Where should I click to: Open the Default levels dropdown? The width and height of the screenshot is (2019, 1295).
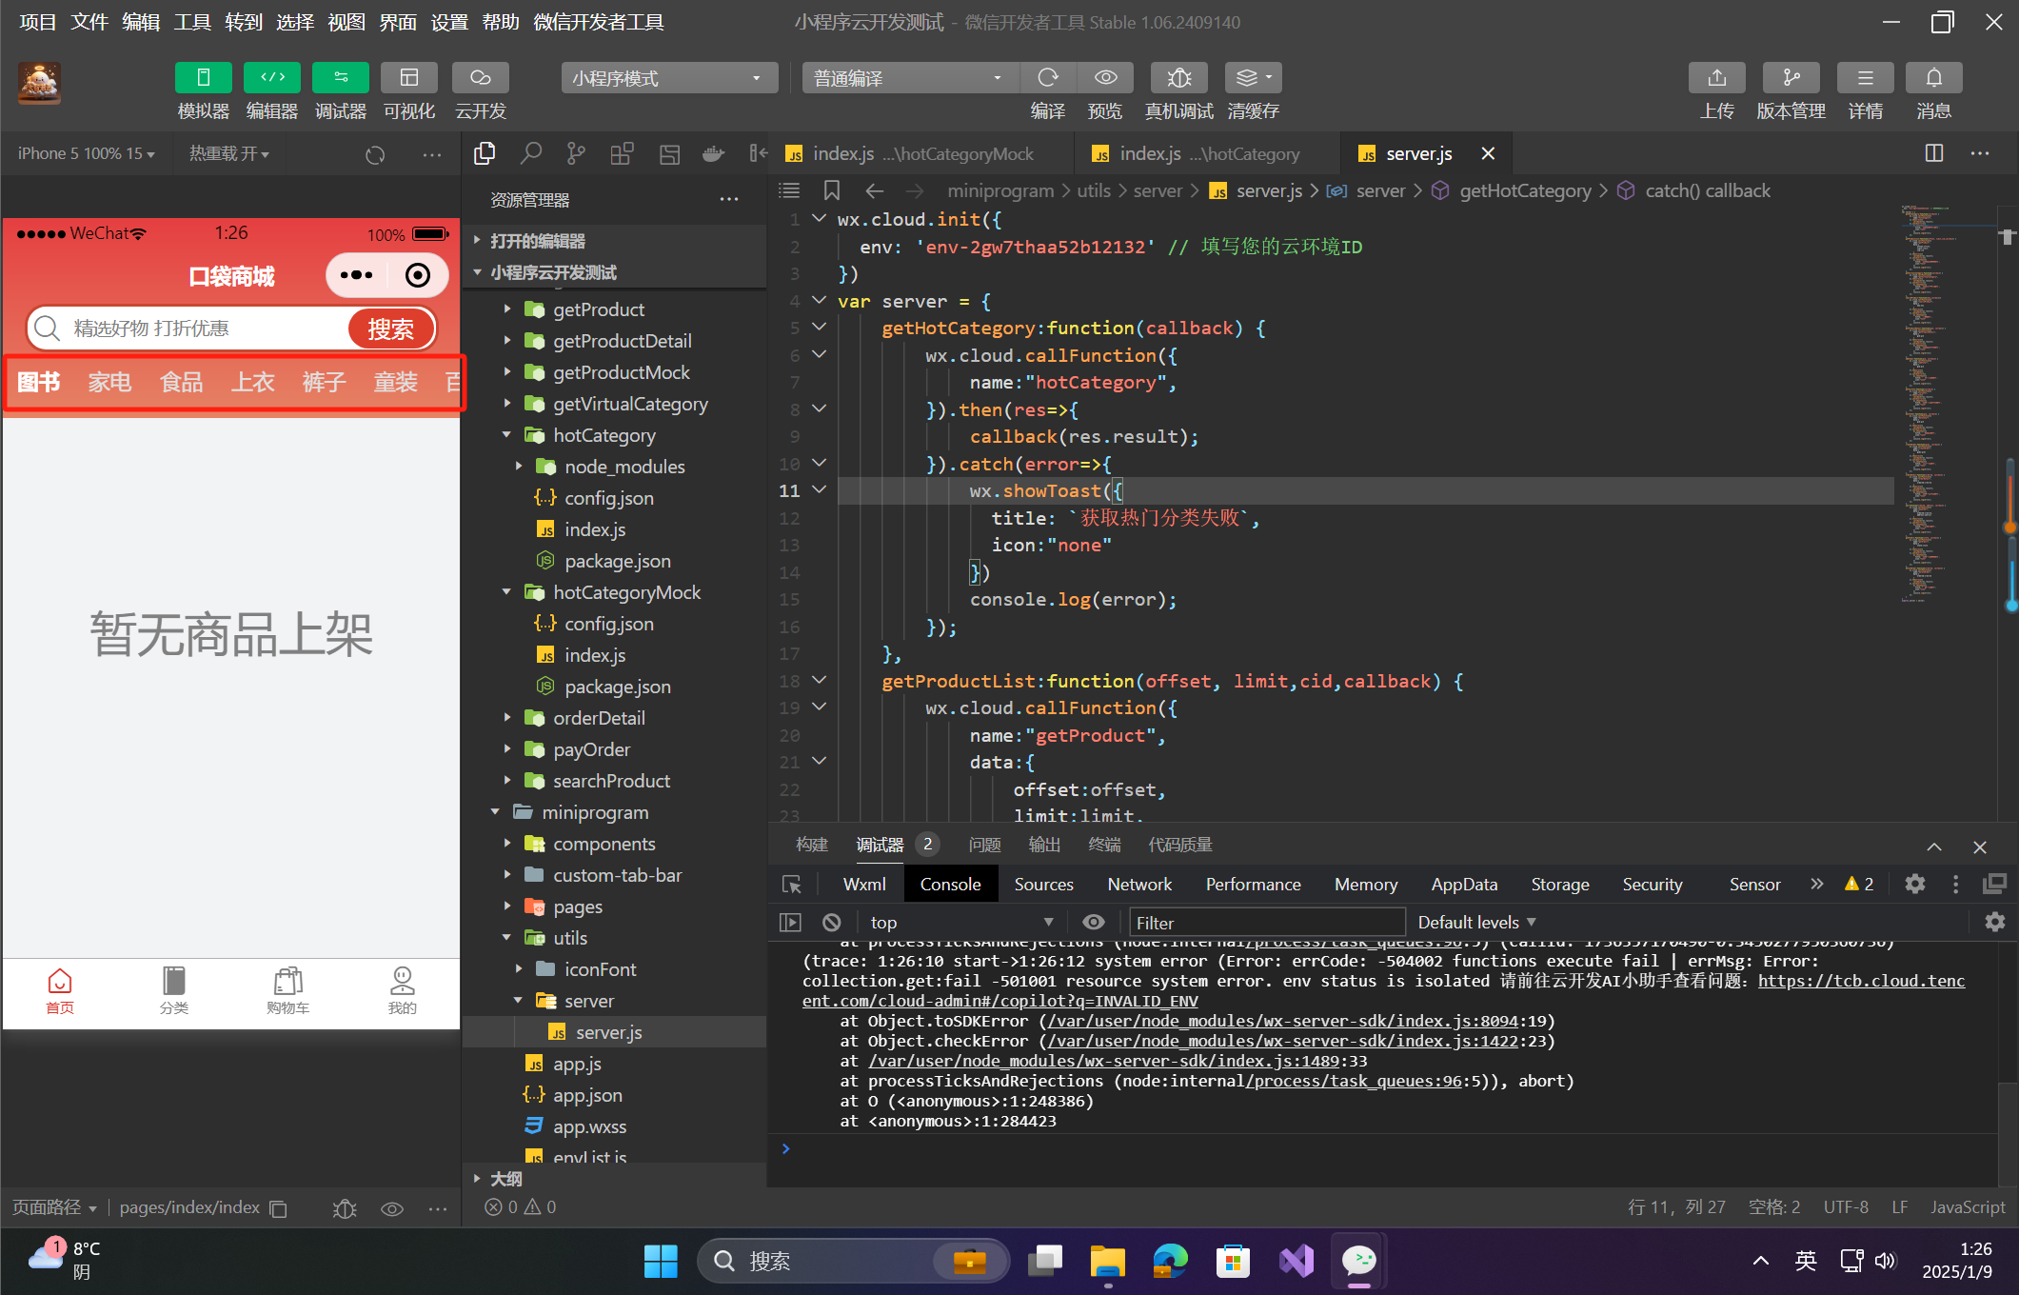point(1475,922)
